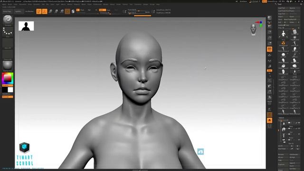304x171 pixels.
Task: Open the Help menu
Action: point(158,4)
